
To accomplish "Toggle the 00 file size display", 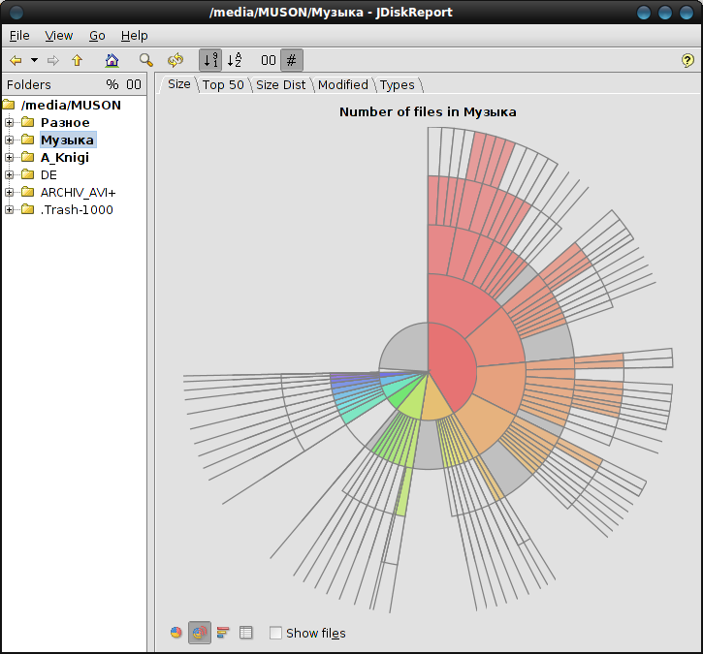I will [268, 60].
